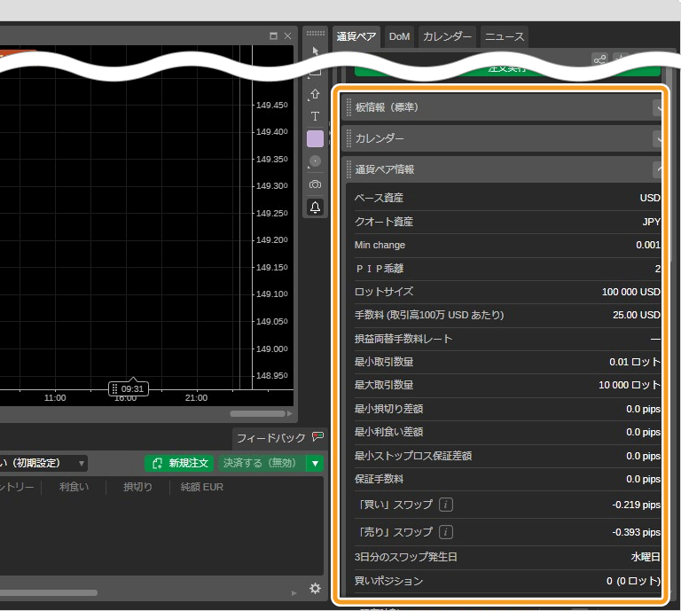
Task: Click the JPY quote asset value
Action: pyautogui.click(x=651, y=222)
